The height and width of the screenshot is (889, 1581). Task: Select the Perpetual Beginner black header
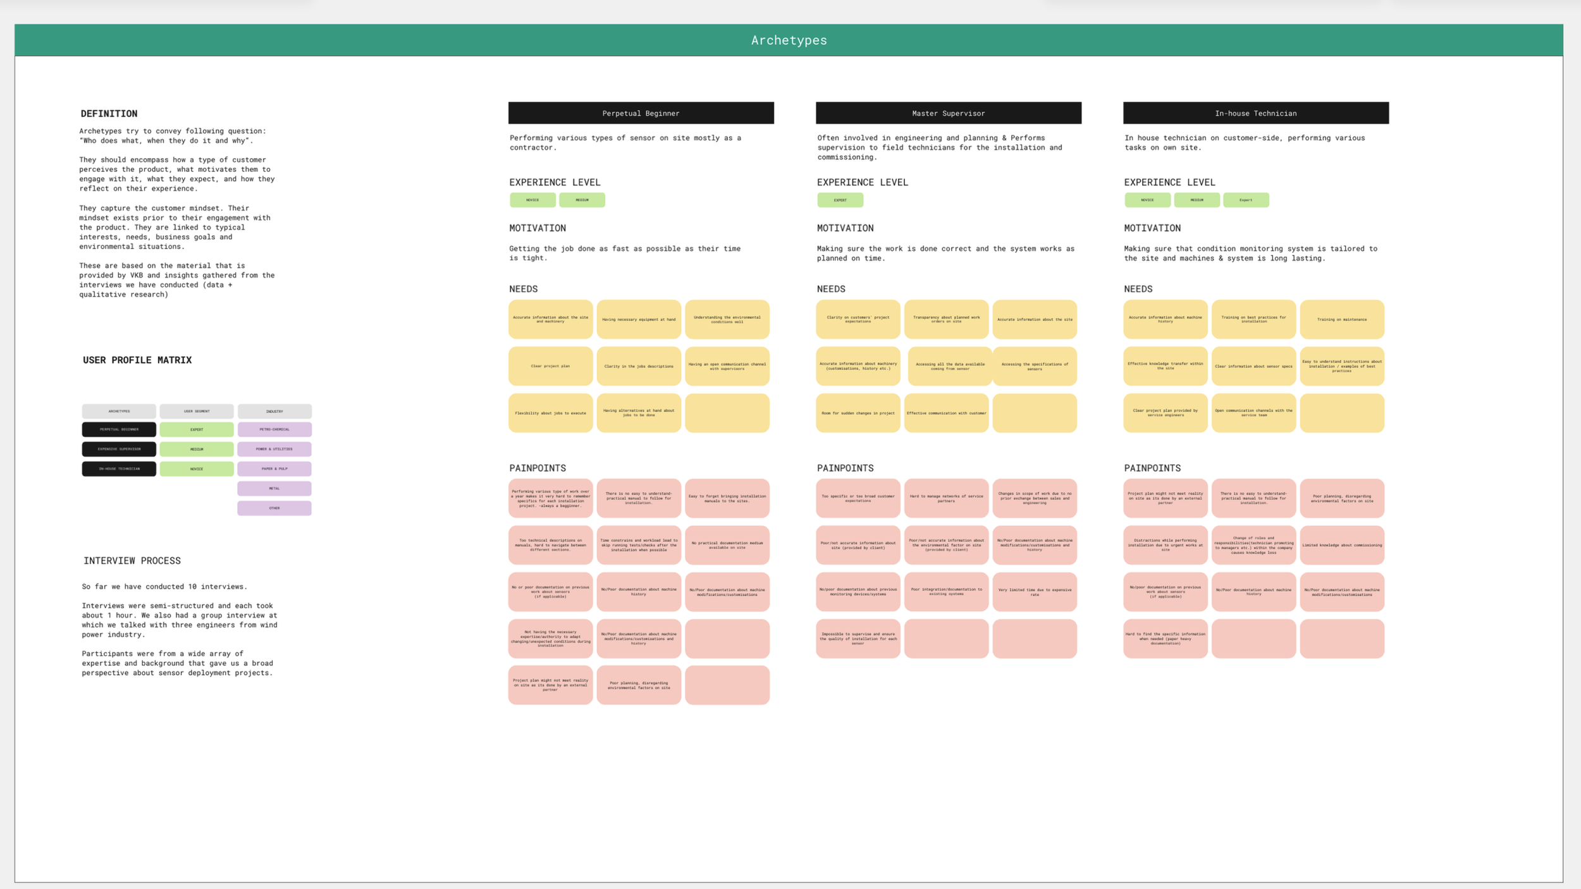(x=641, y=113)
